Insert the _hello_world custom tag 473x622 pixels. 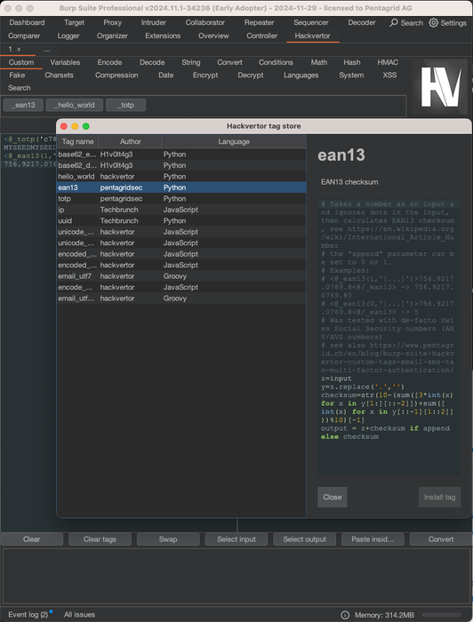[75, 105]
